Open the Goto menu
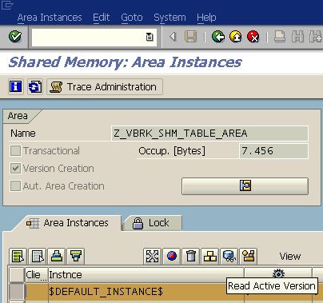The image size is (323, 303). click(132, 18)
